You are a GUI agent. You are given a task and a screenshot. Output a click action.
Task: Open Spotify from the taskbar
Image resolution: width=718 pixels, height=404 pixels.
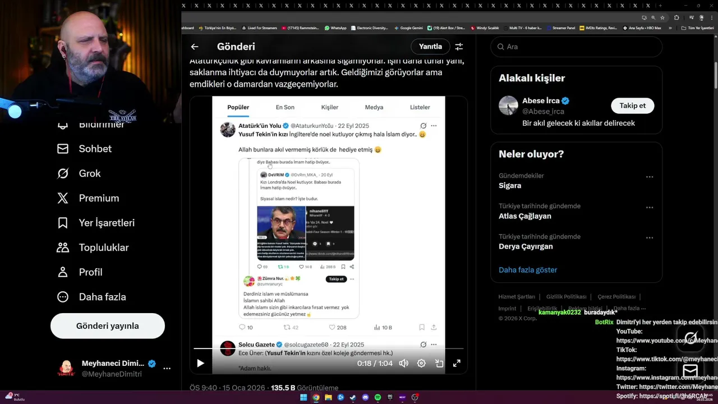tap(378, 397)
